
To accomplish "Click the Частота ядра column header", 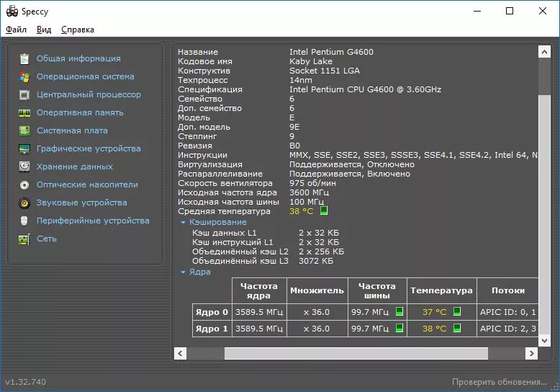I will (259, 291).
